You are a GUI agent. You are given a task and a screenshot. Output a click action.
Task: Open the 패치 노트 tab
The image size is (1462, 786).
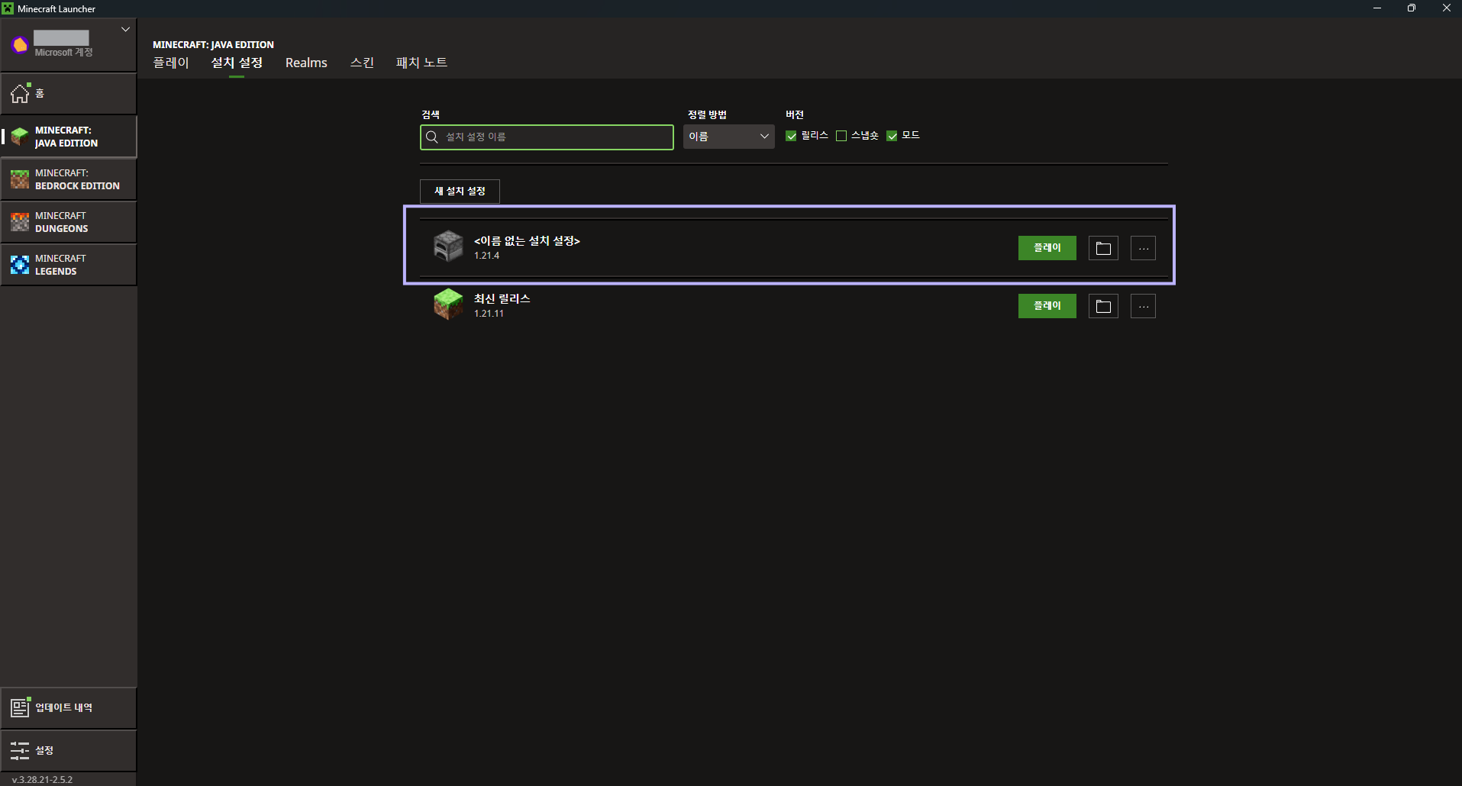pos(421,63)
